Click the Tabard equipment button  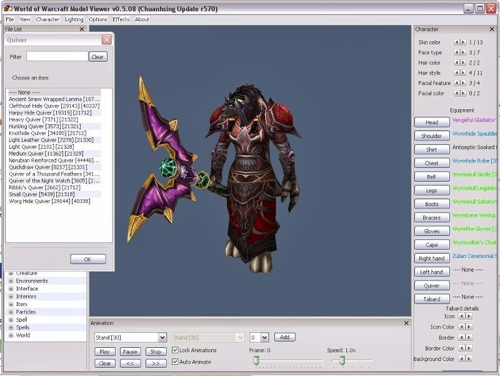pyautogui.click(x=432, y=299)
